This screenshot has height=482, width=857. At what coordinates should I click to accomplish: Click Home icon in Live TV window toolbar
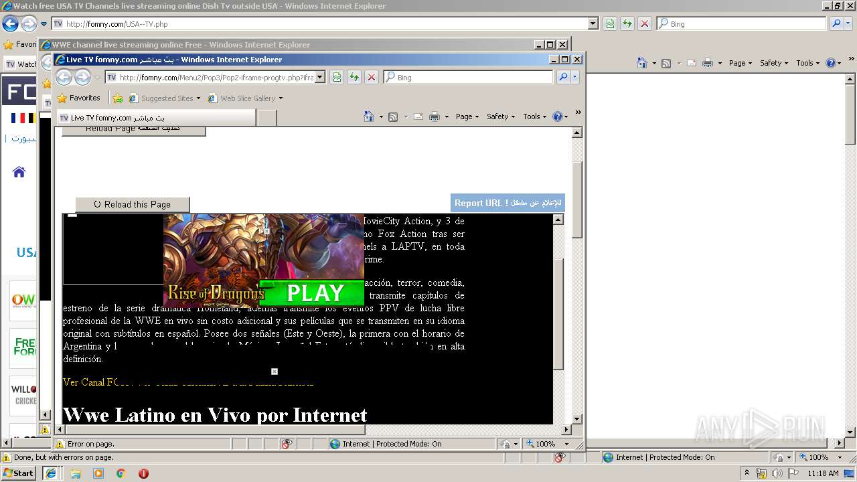tap(368, 116)
